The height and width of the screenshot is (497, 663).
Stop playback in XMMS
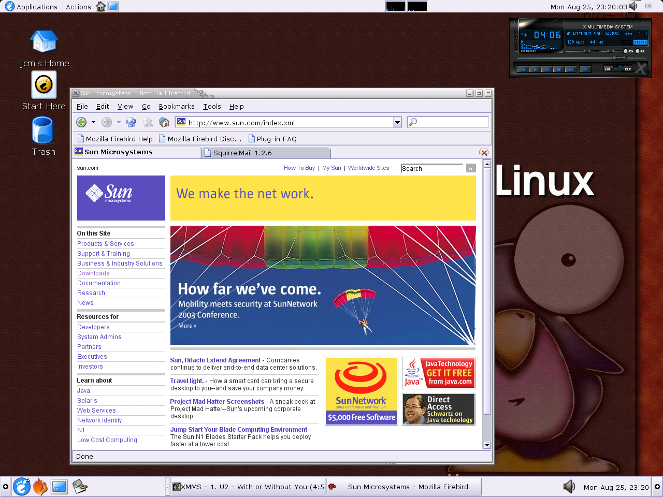[x=559, y=69]
